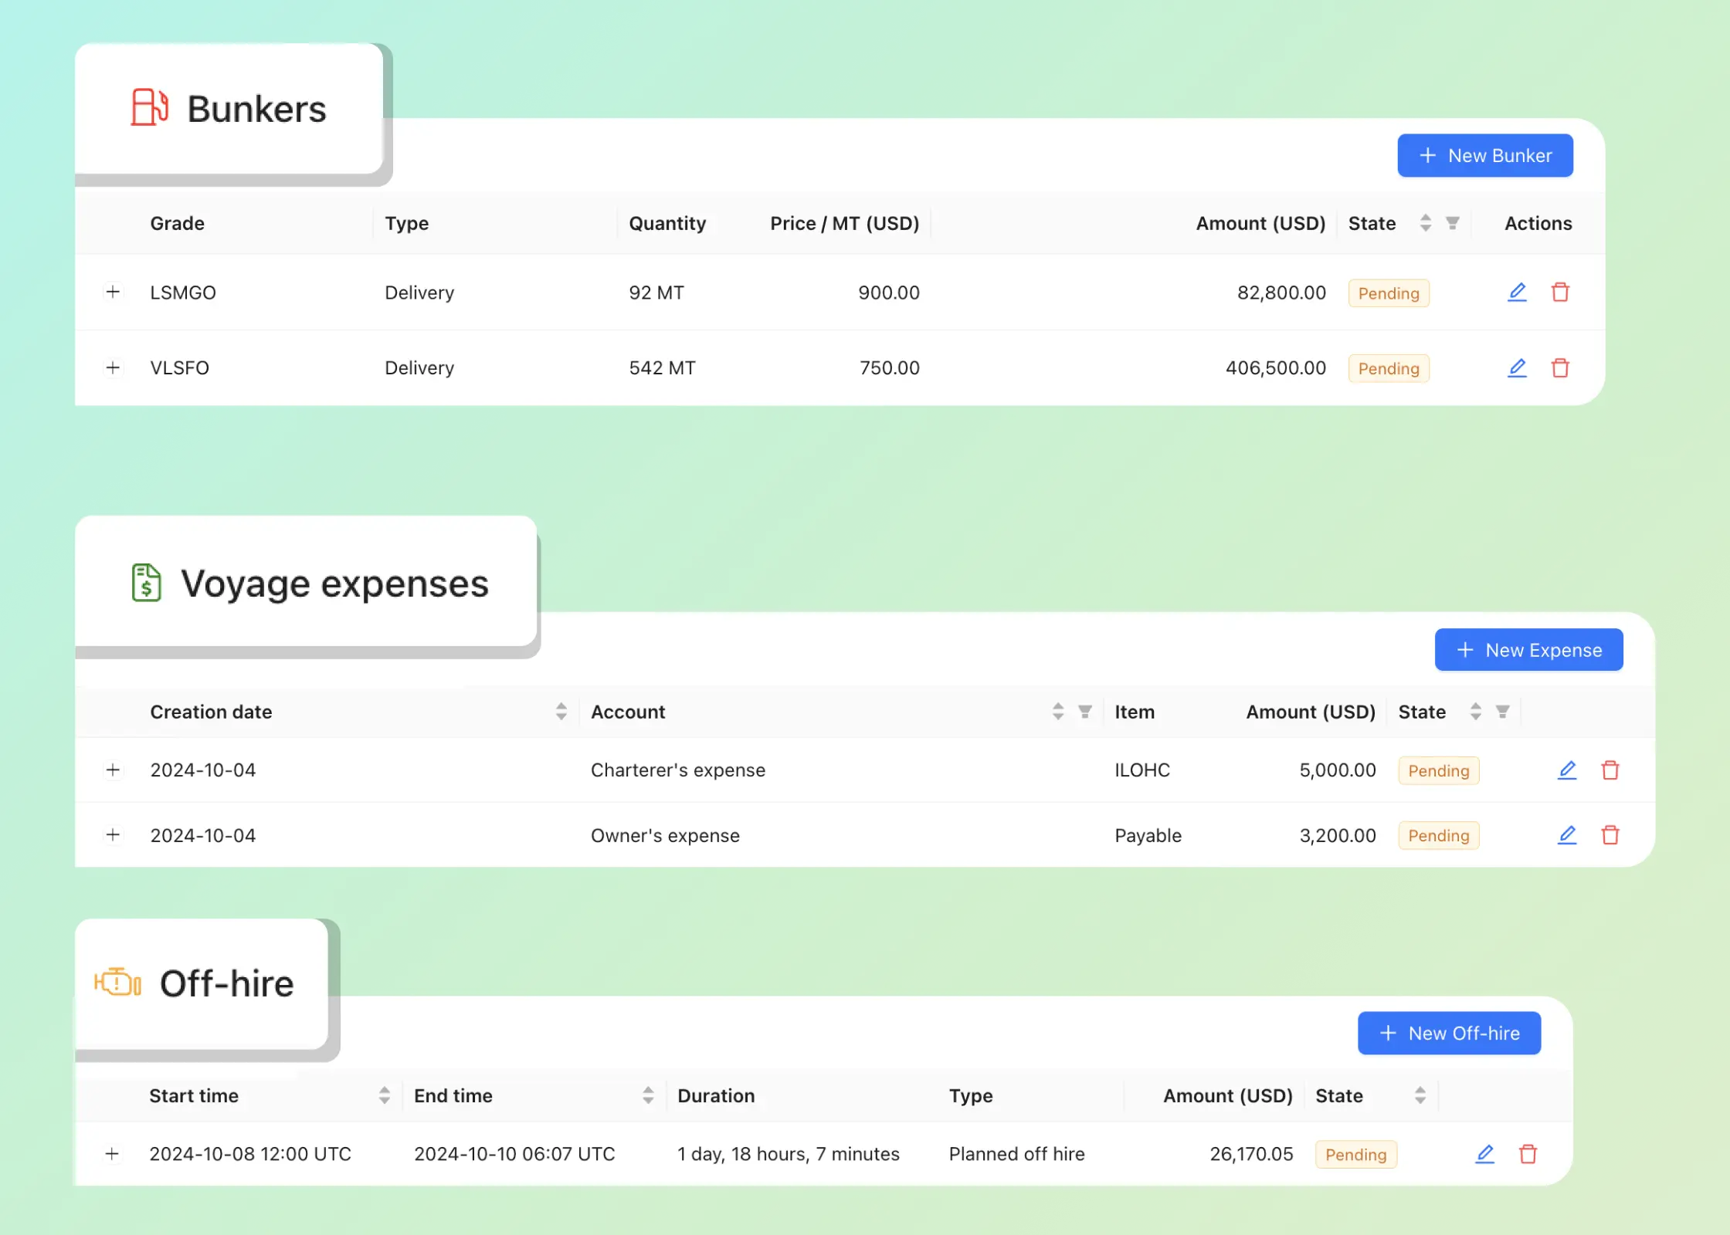The image size is (1730, 1235).
Task: Click Pending badge for Owner's expense
Action: tap(1438, 836)
